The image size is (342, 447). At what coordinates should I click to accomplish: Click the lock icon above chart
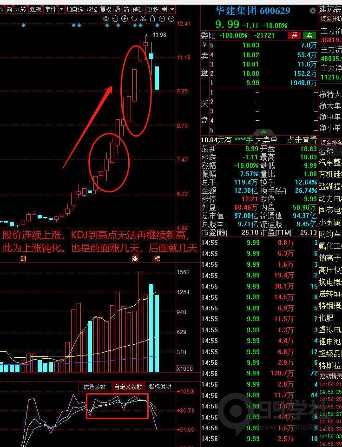click(x=152, y=19)
